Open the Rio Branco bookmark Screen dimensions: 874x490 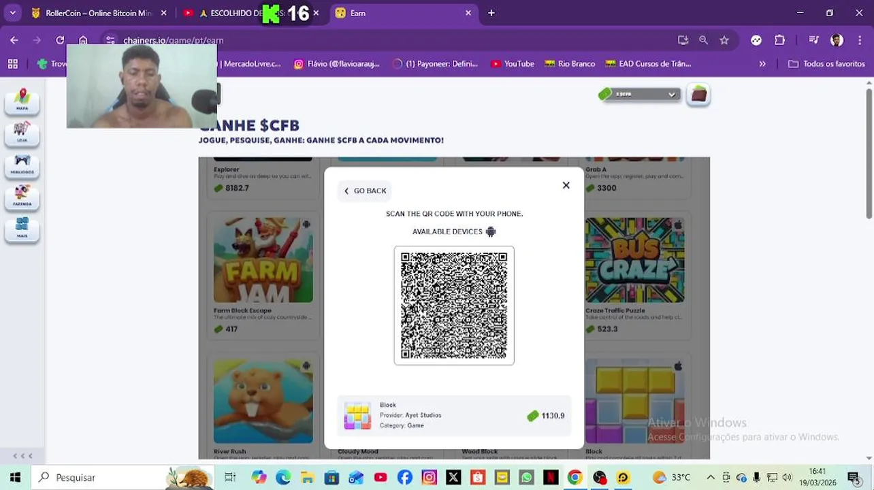tap(570, 64)
